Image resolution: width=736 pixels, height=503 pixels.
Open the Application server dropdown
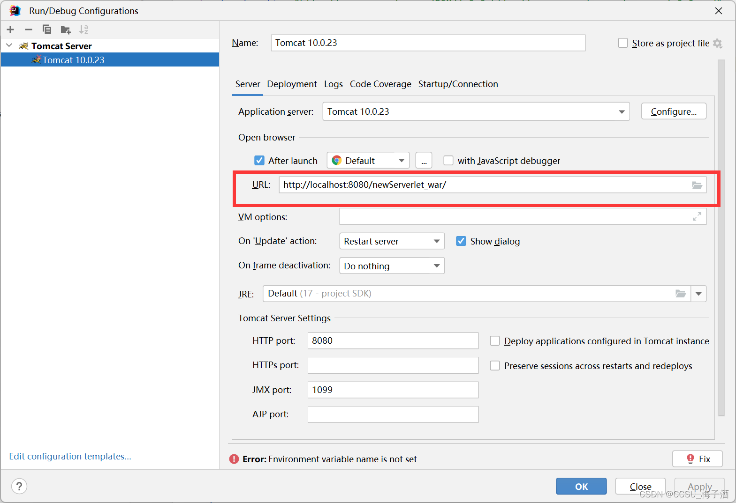pyautogui.click(x=476, y=111)
